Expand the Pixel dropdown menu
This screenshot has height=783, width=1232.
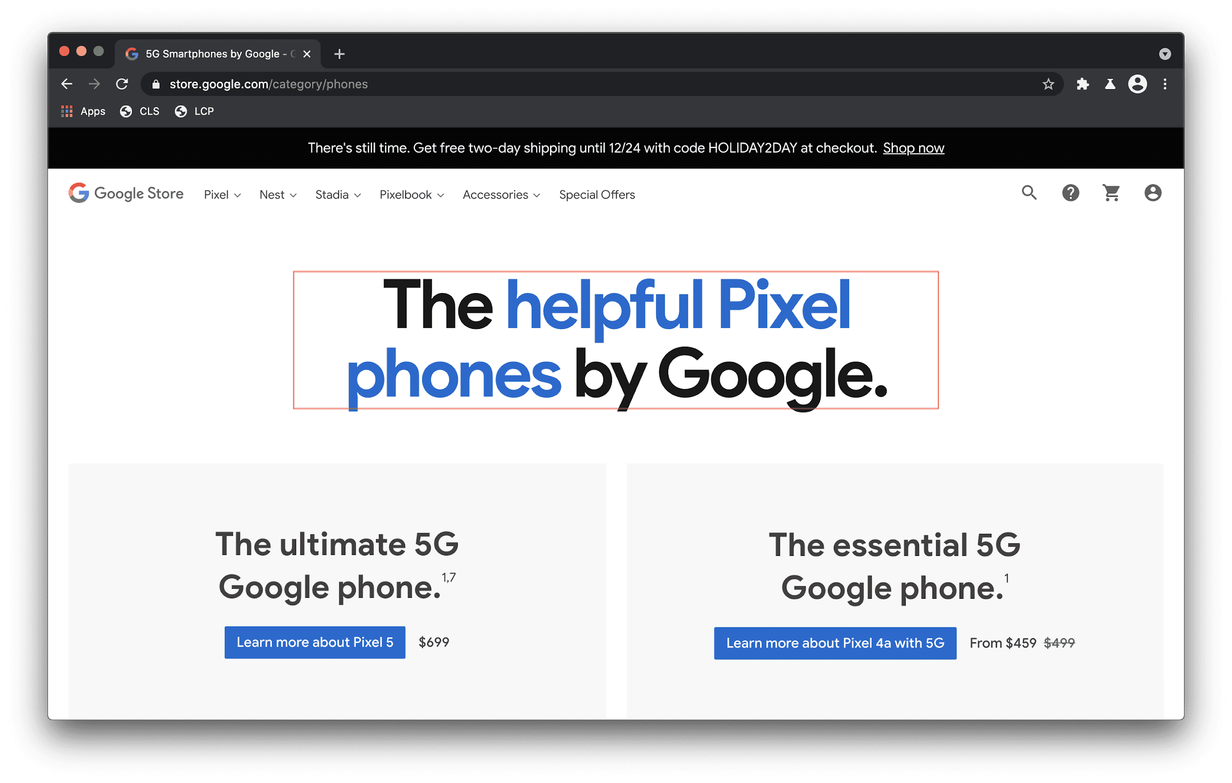click(x=221, y=195)
